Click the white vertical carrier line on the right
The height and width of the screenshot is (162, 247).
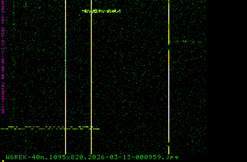(169, 77)
